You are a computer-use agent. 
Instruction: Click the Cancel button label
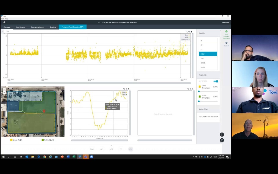[226, 46]
